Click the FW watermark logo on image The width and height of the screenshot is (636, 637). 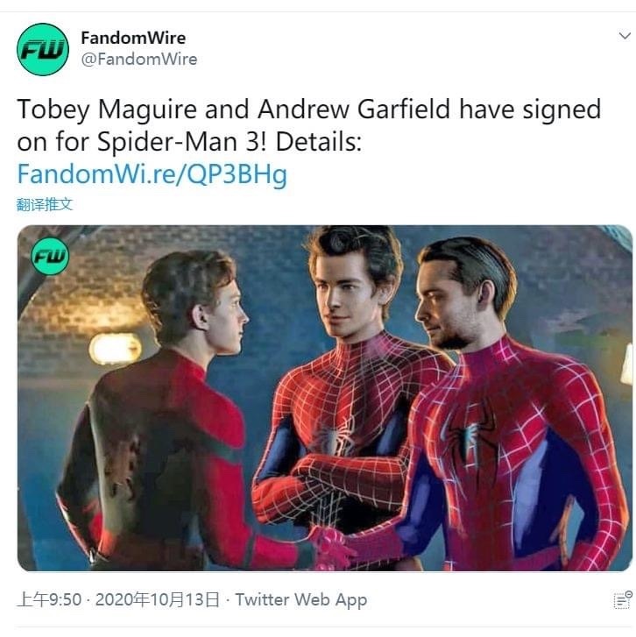point(50,256)
